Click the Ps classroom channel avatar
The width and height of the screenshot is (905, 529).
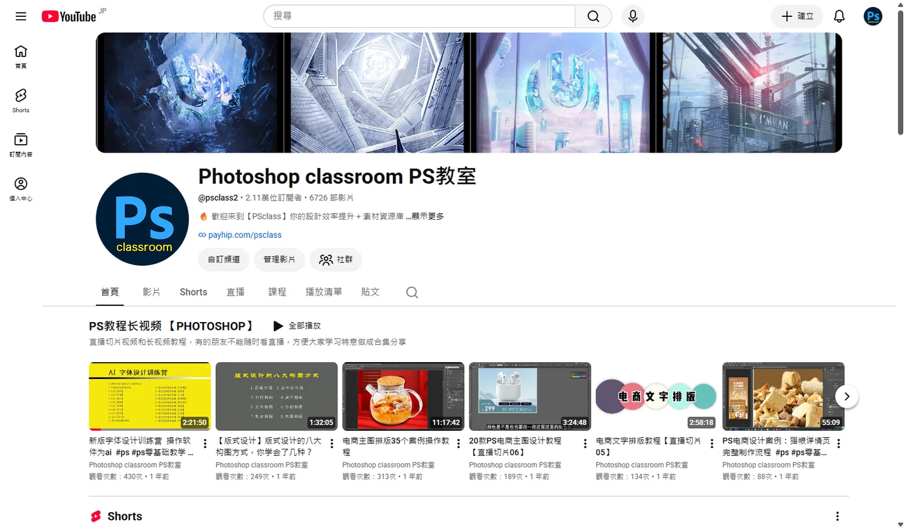click(x=144, y=219)
